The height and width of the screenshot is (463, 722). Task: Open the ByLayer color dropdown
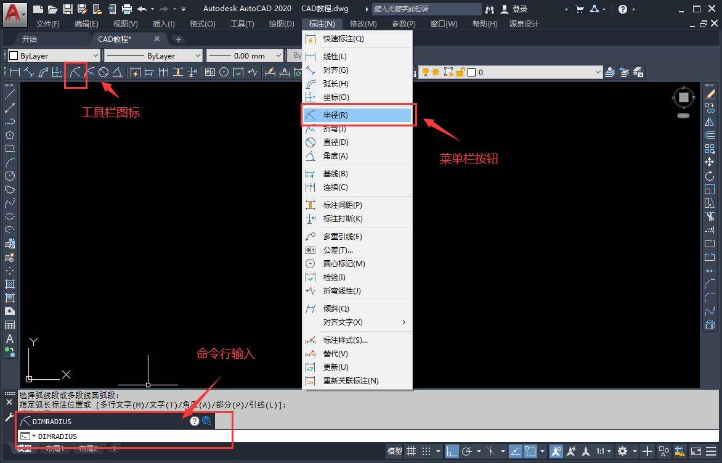[x=52, y=55]
